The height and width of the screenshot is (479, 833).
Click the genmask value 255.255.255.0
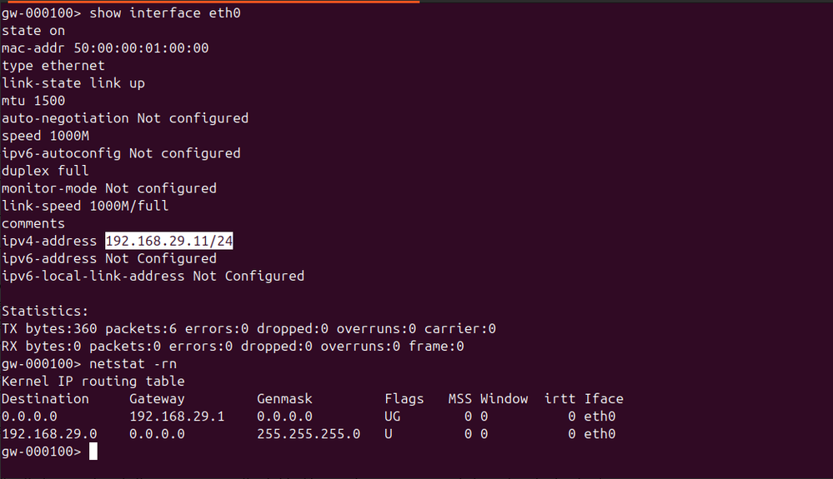click(309, 434)
